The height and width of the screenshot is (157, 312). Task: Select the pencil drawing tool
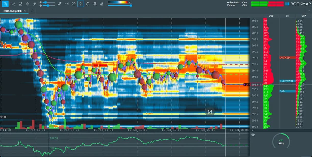point(60,4)
